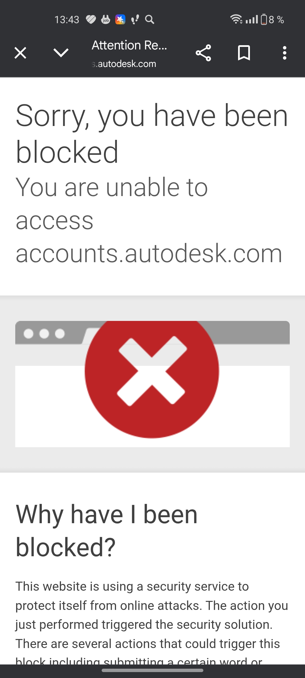Tap the bottom navigation gesture handle
Image resolution: width=305 pixels, height=678 pixels.
tap(152, 670)
